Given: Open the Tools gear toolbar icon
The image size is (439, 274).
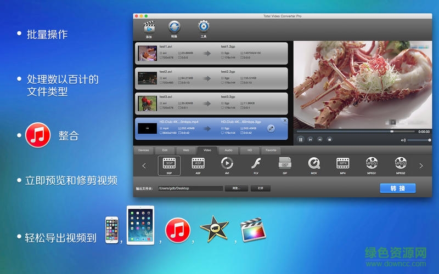Looking at the screenshot, I should (204, 27).
